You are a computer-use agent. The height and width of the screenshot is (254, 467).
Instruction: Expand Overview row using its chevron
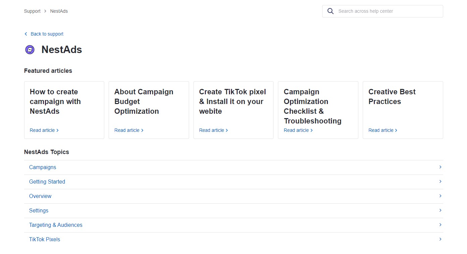pyautogui.click(x=440, y=196)
